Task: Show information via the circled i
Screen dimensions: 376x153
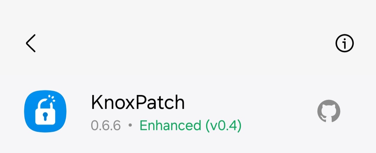Action: point(344,43)
